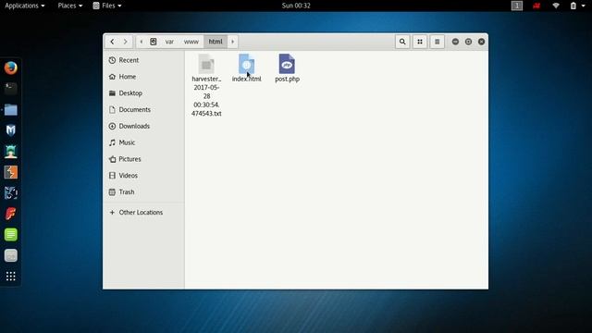Launch Maltego from the dock
592x333 pixels.
point(10,193)
